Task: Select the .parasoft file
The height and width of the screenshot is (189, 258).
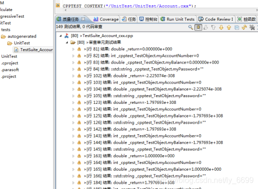Action: pos(10,70)
